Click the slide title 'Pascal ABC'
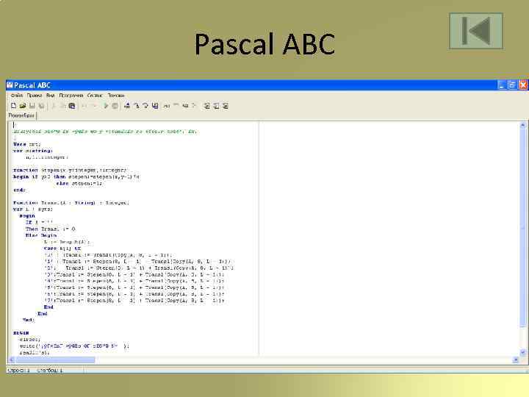Screen dimensions: 529x397 [x=264, y=44]
